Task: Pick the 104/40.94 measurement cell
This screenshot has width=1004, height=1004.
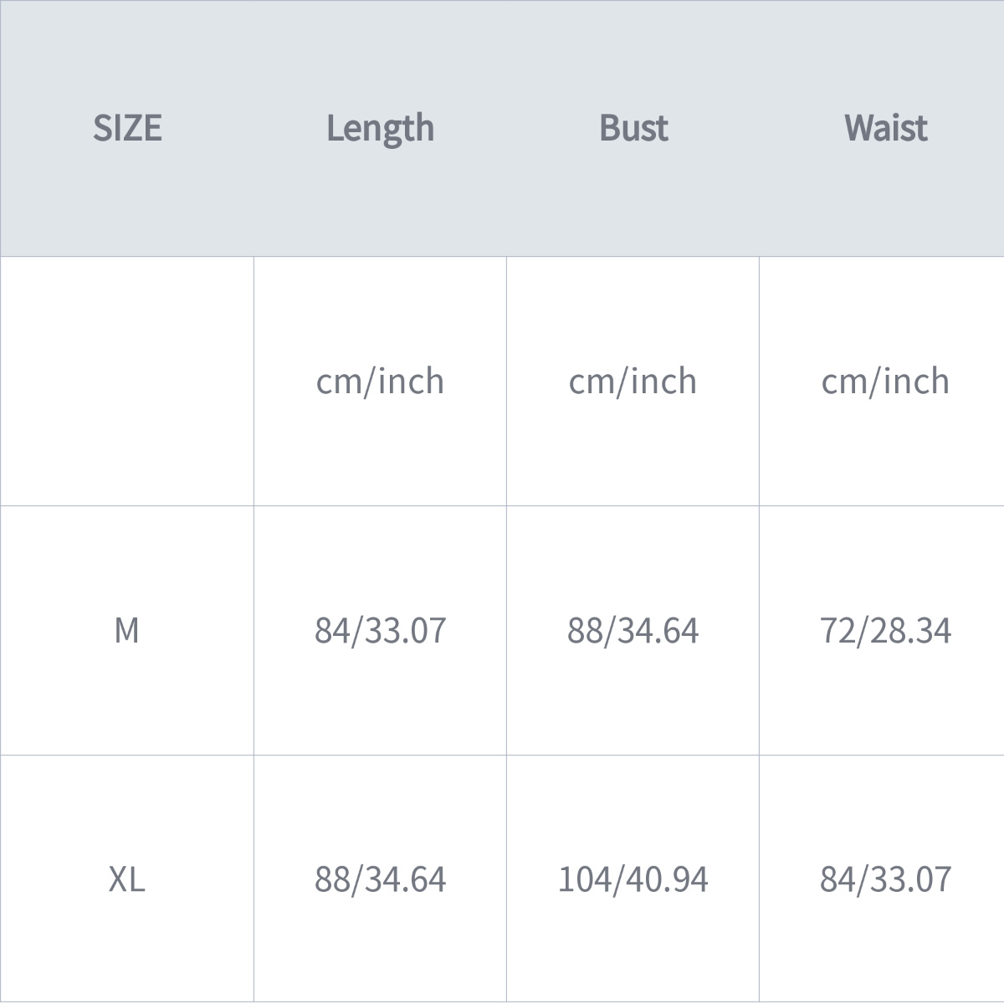Action: [633, 878]
